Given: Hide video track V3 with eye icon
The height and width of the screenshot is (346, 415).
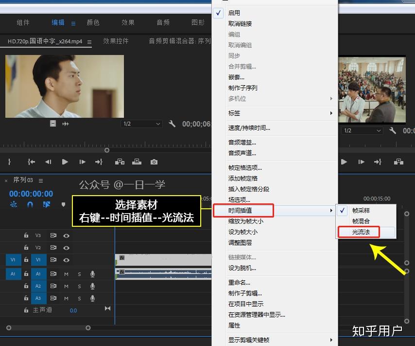Looking at the screenshot, I should click(66, 236).
